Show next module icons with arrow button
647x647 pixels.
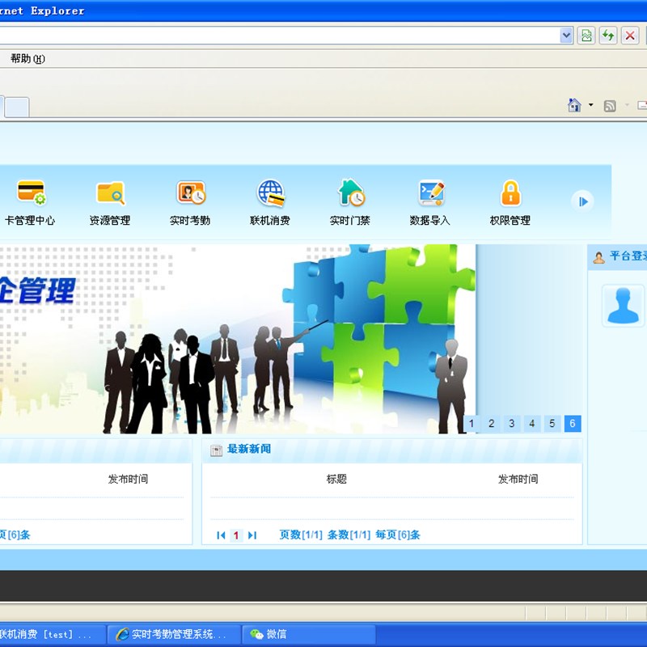pyautogui.click(x=582, y=201)
